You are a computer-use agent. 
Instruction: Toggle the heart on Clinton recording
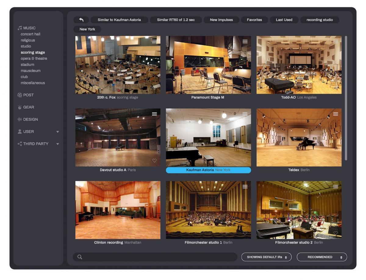[154, 233]
